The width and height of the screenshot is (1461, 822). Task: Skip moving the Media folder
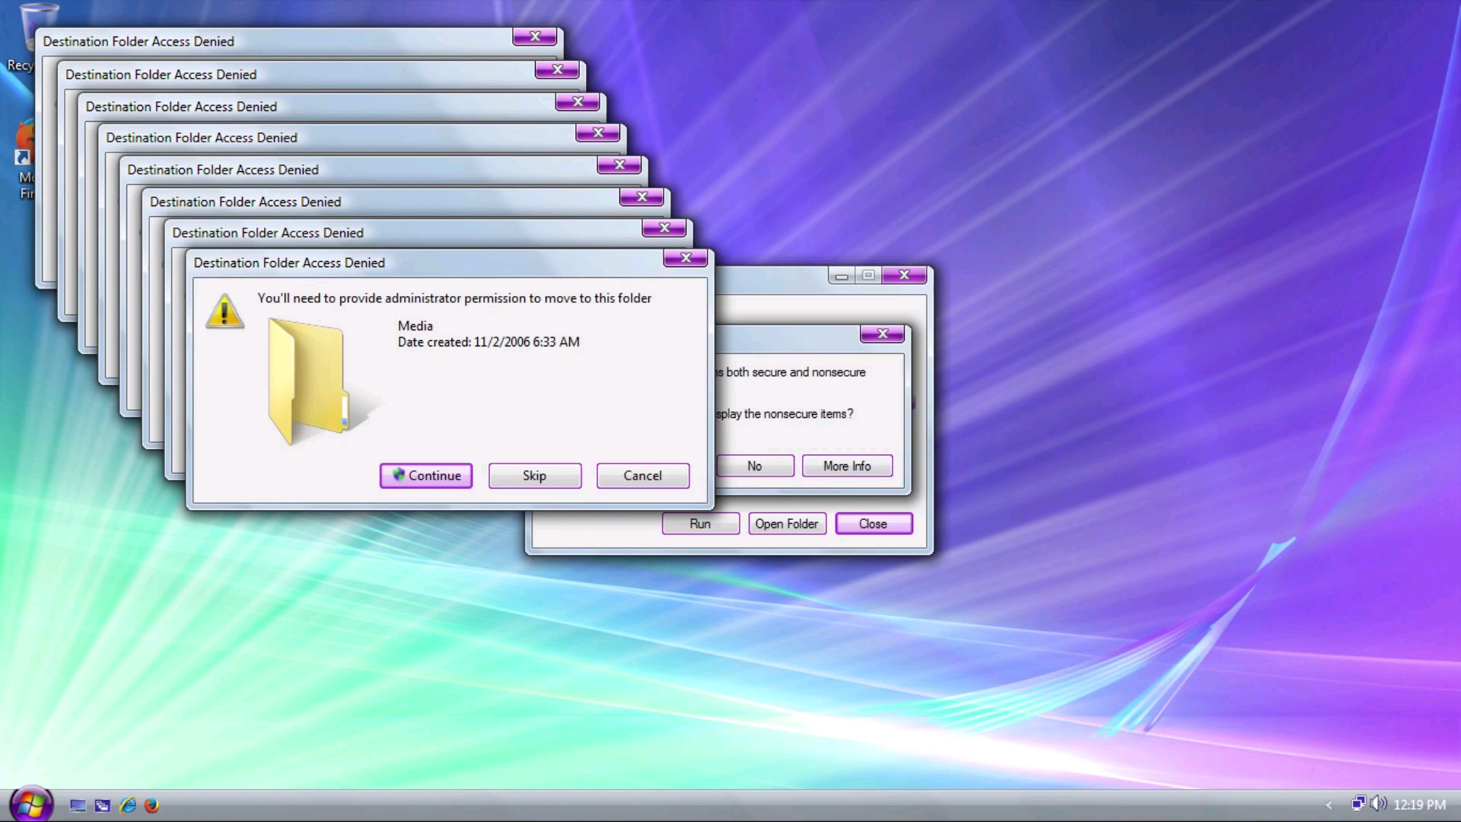coord(534,476)
